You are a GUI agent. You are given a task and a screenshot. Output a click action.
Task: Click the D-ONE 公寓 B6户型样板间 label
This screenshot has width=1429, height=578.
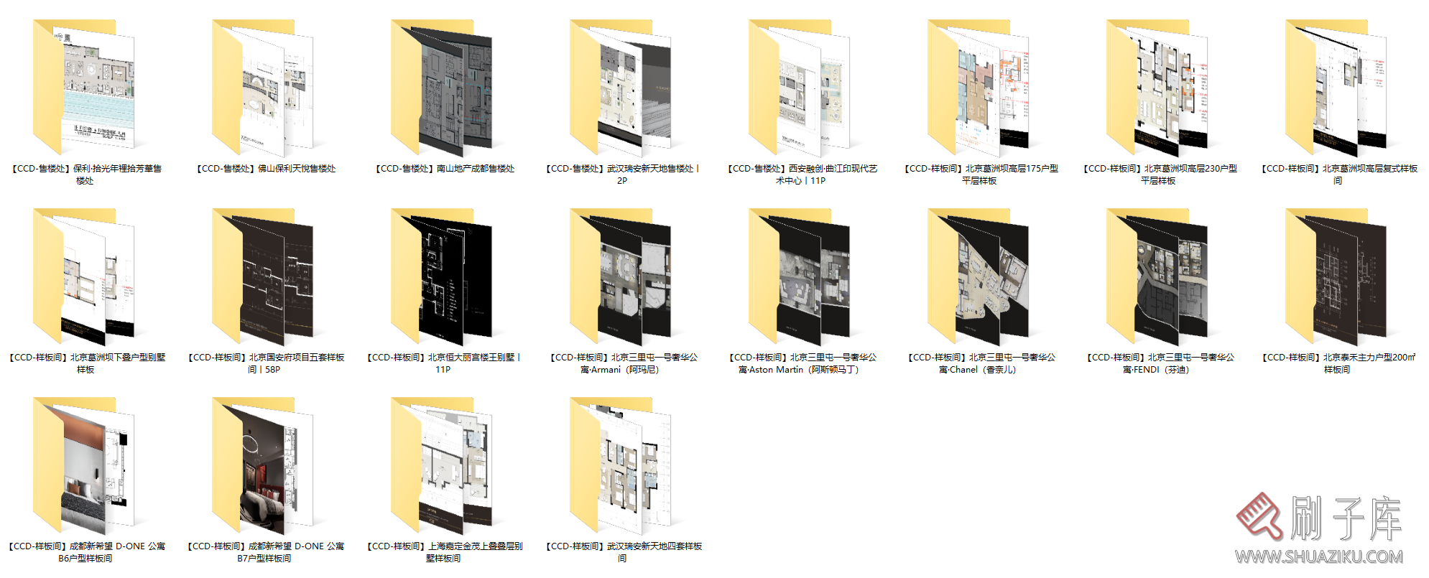tap(85, 552)
